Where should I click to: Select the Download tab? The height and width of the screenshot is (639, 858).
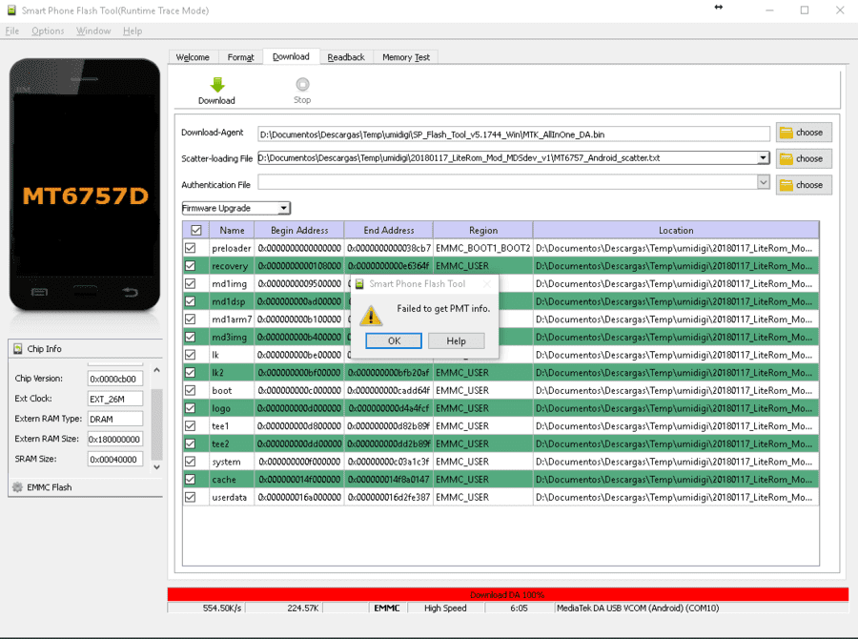[x=291, y=56]
